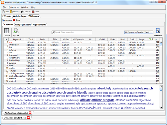Viewport: 167px width, 125px height.
Task: Close the www.link-assistant.com project tab
Action: [28, 118]
